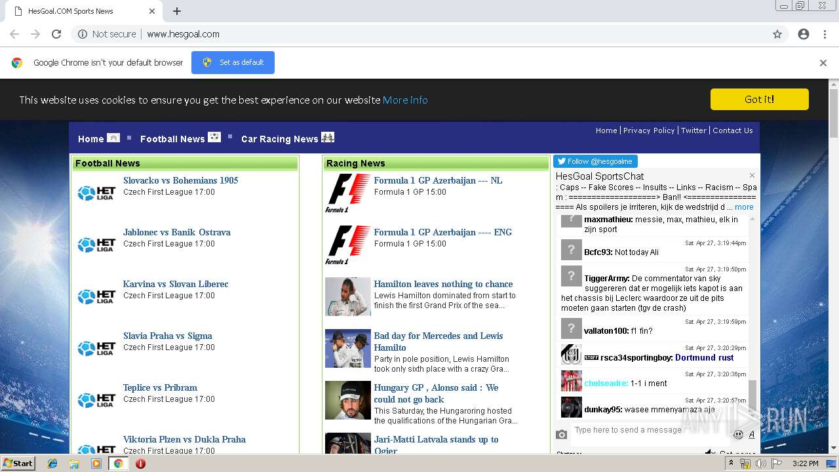Close the HesGoal SportsChat panel
This screenshot has height=472, width=839.
tap(752, 176)
